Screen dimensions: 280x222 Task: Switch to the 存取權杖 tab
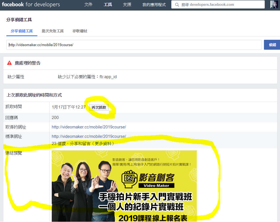click(x=80, y=31)
